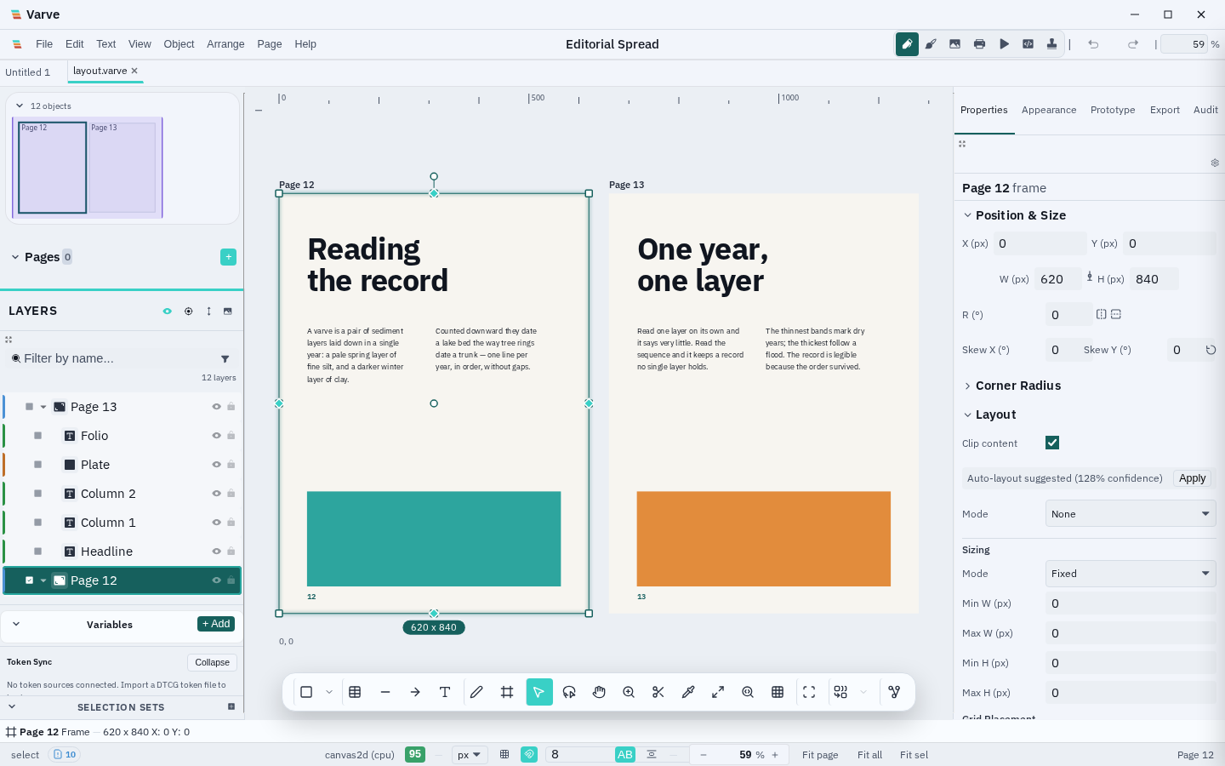
Task: Select the Rectangle shape tool in bottom toolbar
Action: click(x=306, y=692)
